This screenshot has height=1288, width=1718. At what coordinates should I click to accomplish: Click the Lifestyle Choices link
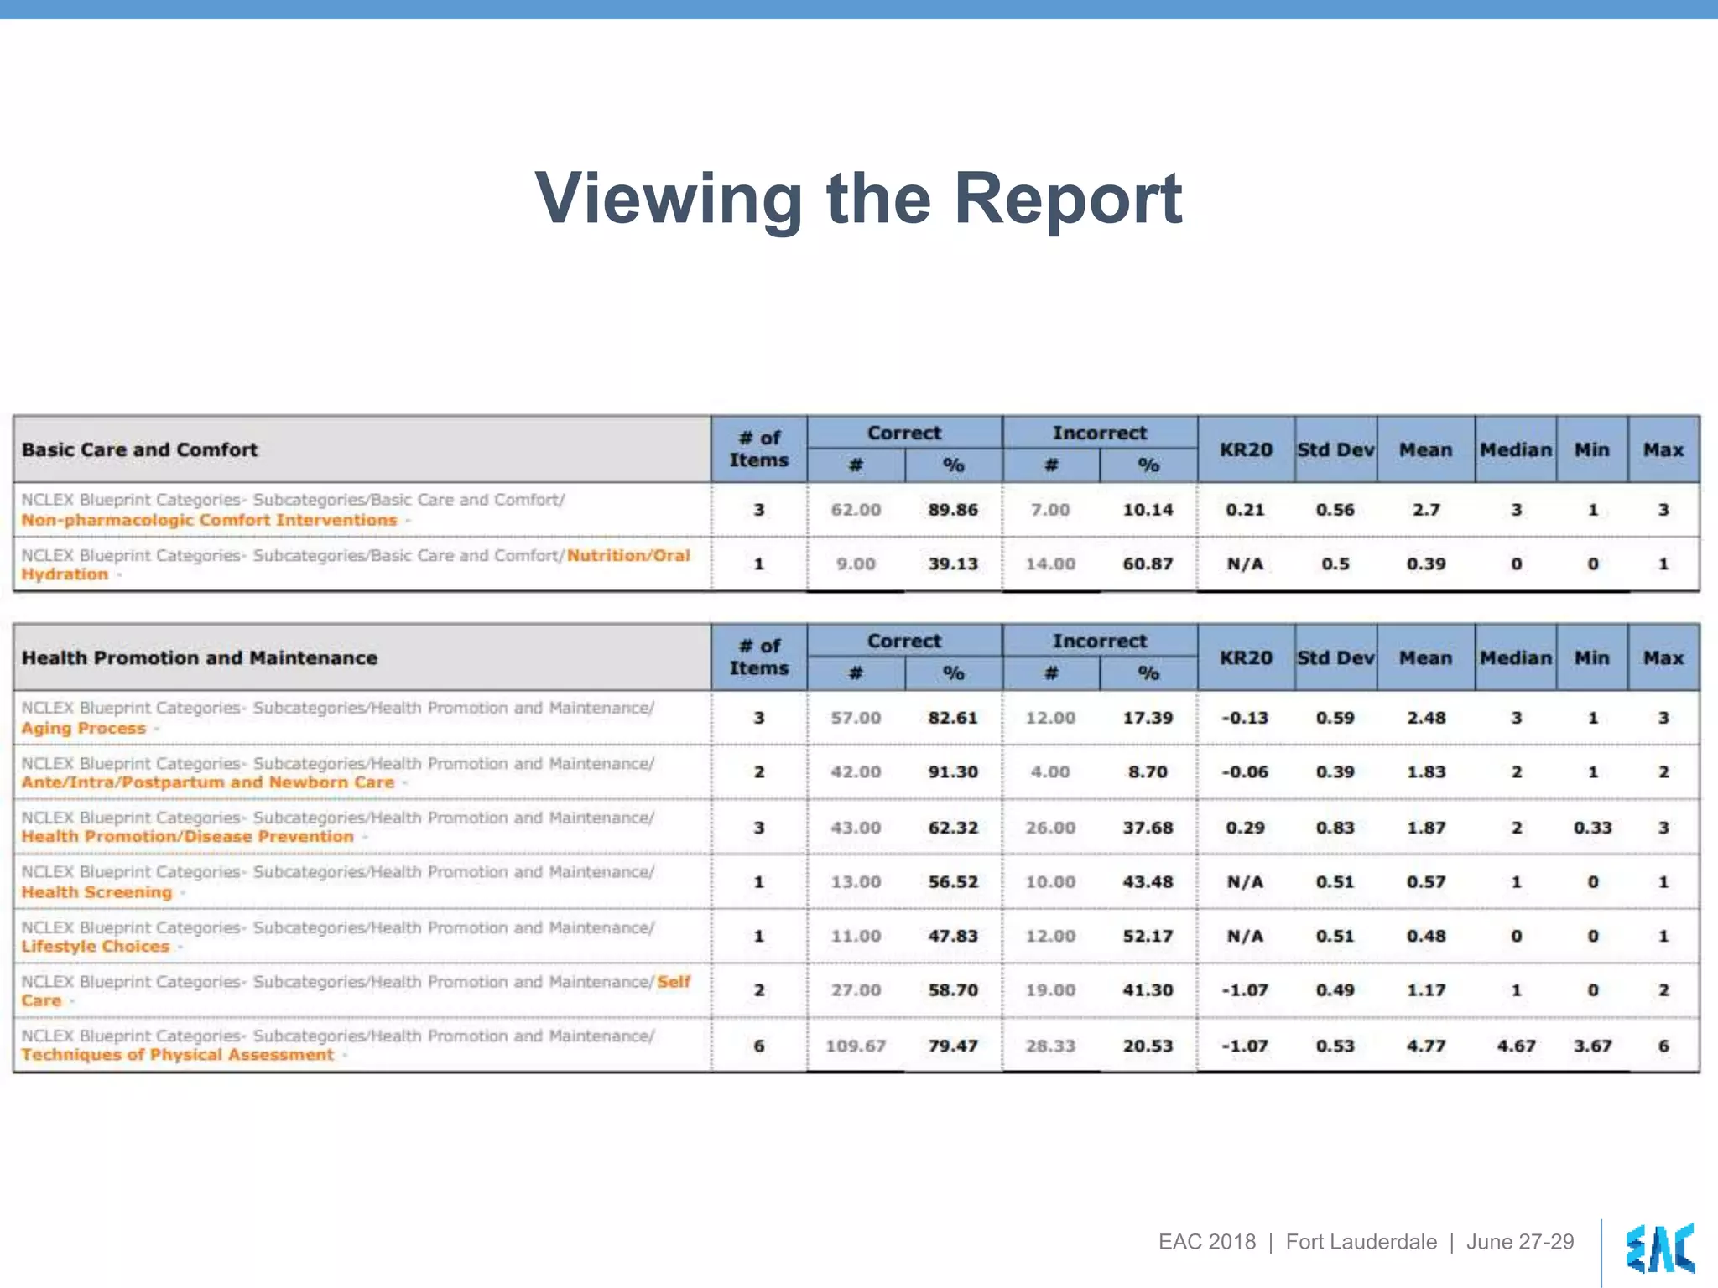[96, 947]
